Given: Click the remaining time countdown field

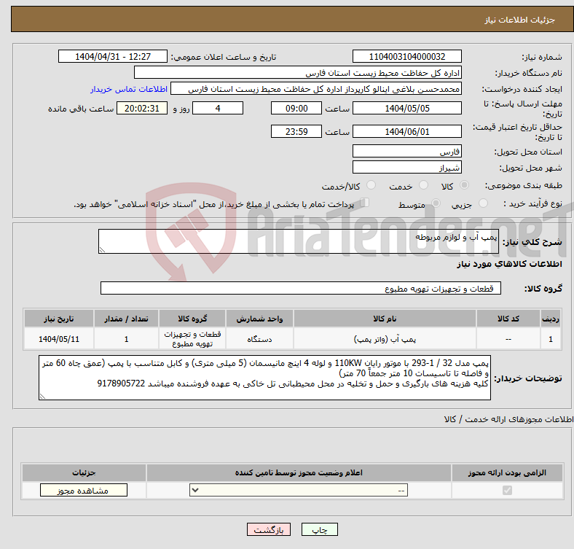Looking at the screenshot, I should (141, 108).
